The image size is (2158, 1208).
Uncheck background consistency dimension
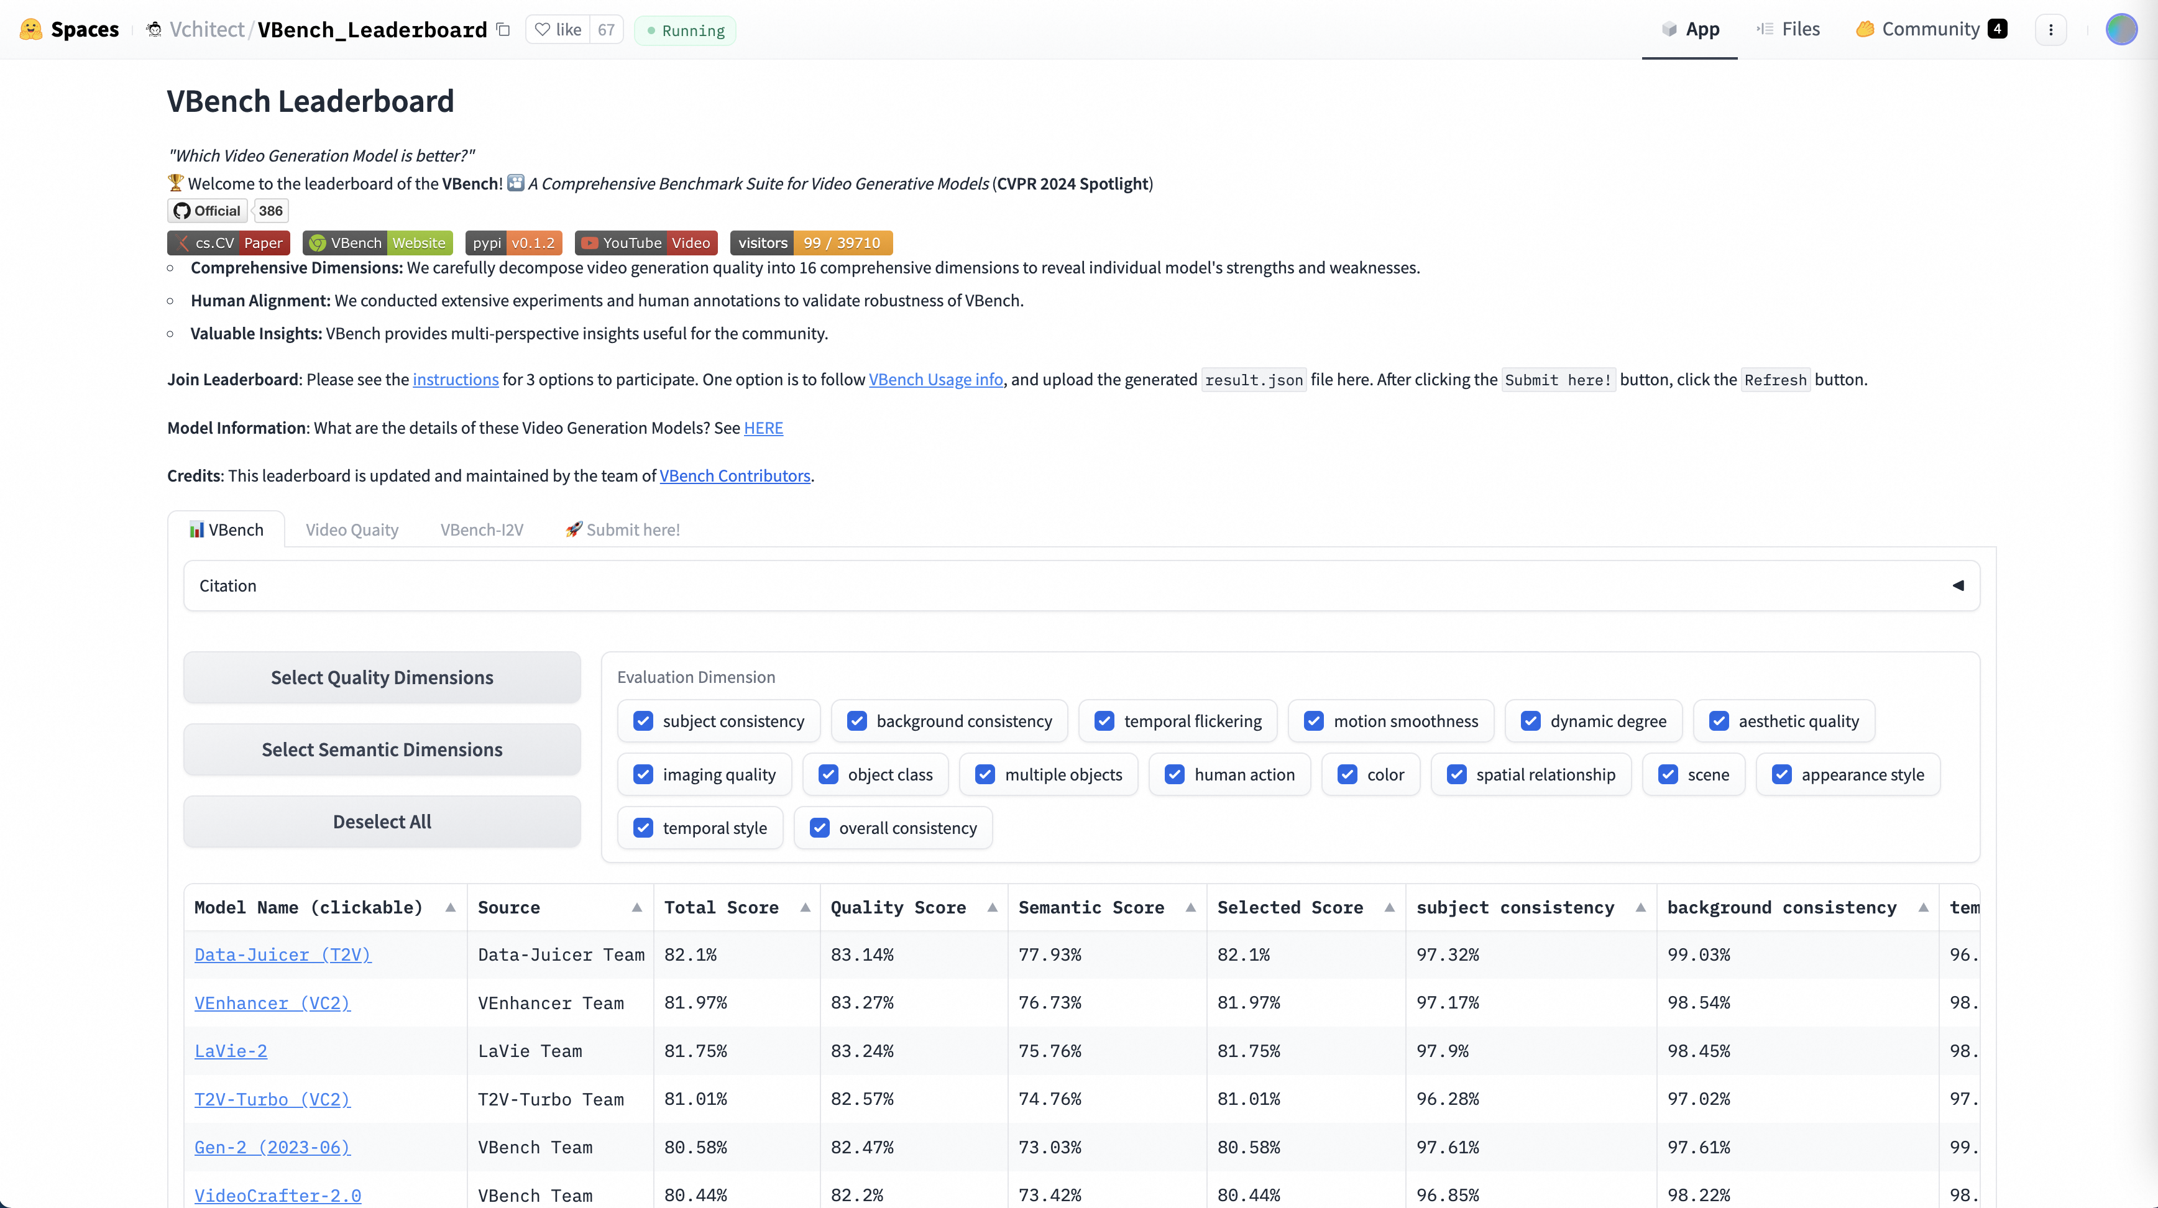[x=857, y=721]
